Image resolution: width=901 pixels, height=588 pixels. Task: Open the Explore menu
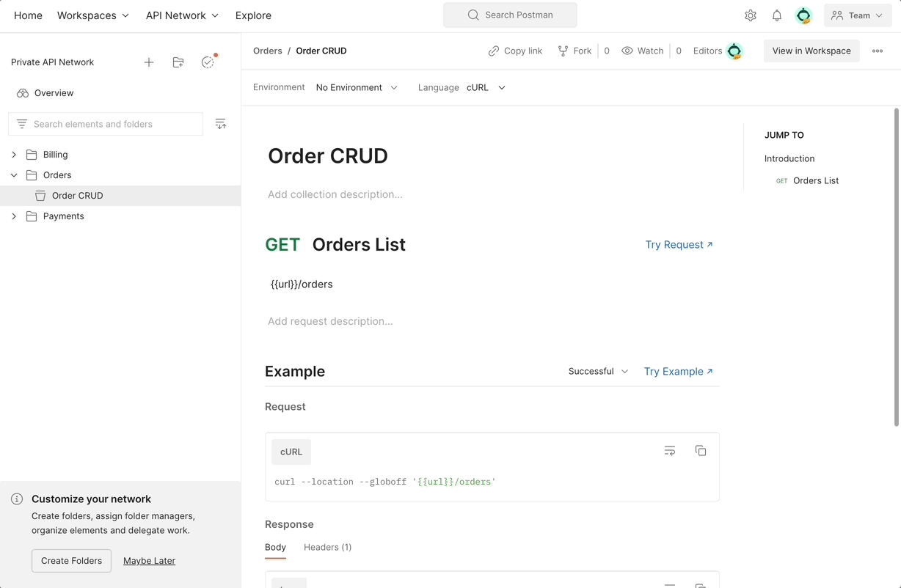tap(252, 15)
